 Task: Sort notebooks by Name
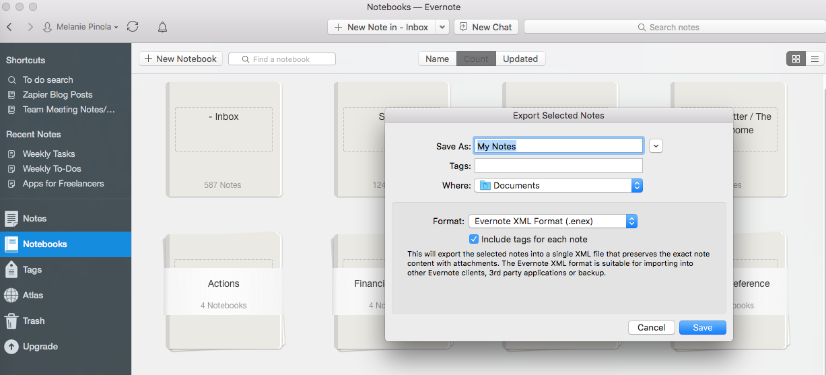(x=437, y=59)
